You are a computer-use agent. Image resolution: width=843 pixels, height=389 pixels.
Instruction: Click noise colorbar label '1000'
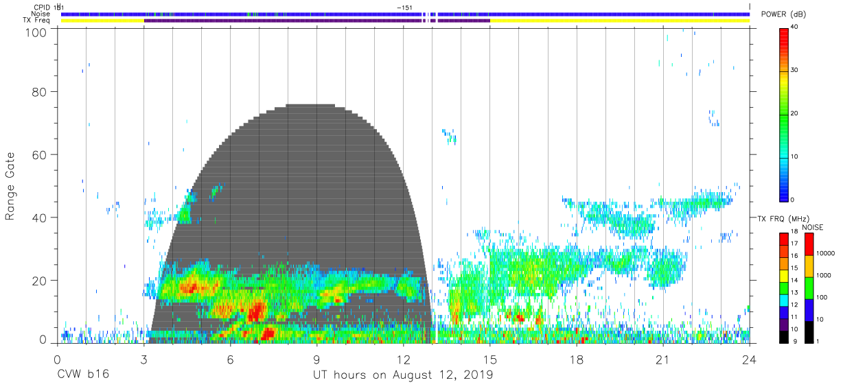tap(823, 275)
